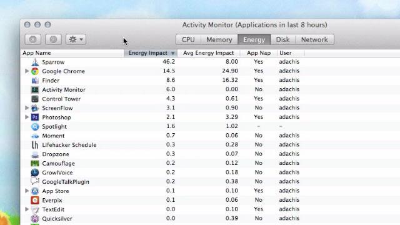Switch to the Disk tab
This screenshot has width=400, height=225.
282,39
